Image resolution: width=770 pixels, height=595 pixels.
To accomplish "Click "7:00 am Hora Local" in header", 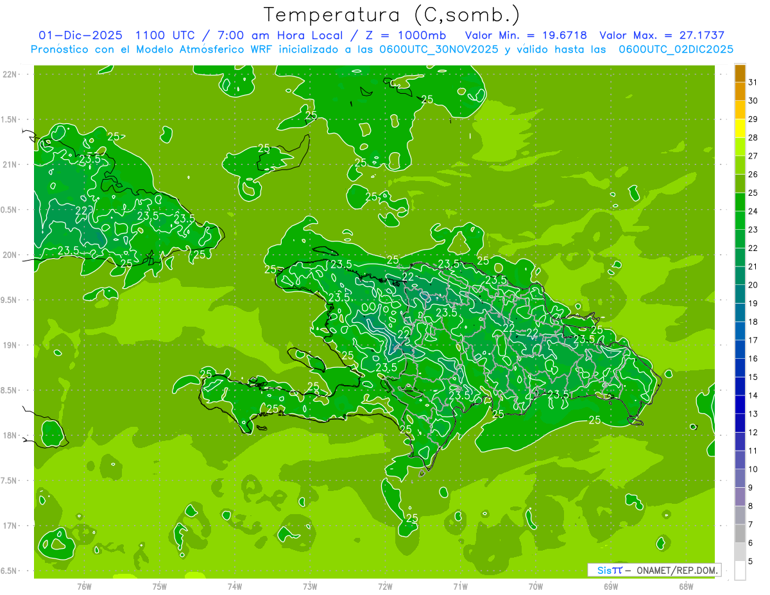I will tap(280, 35).
